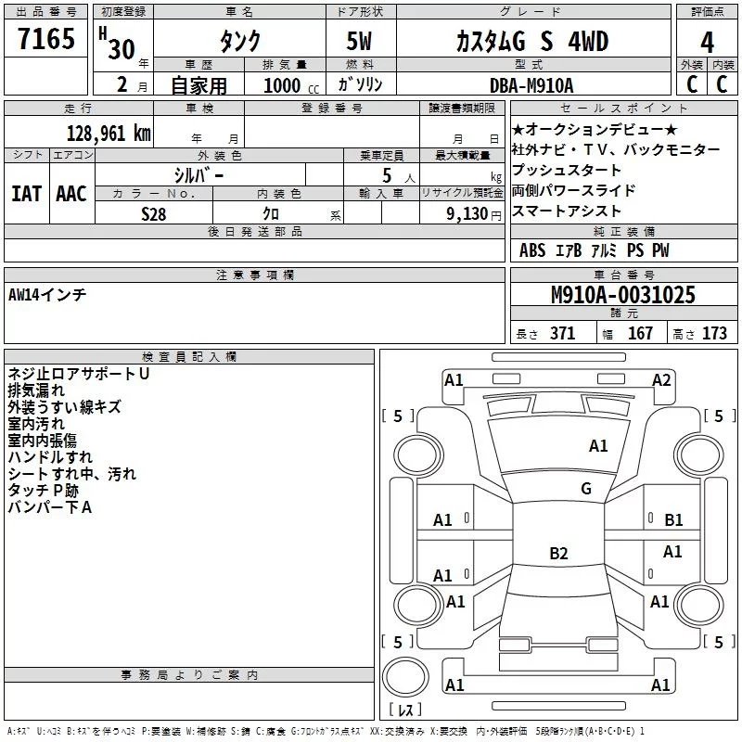Click the A2 damage mark on diagram
Screen dimensions: 742x742
pyautogui.click(x=661, y=379)
